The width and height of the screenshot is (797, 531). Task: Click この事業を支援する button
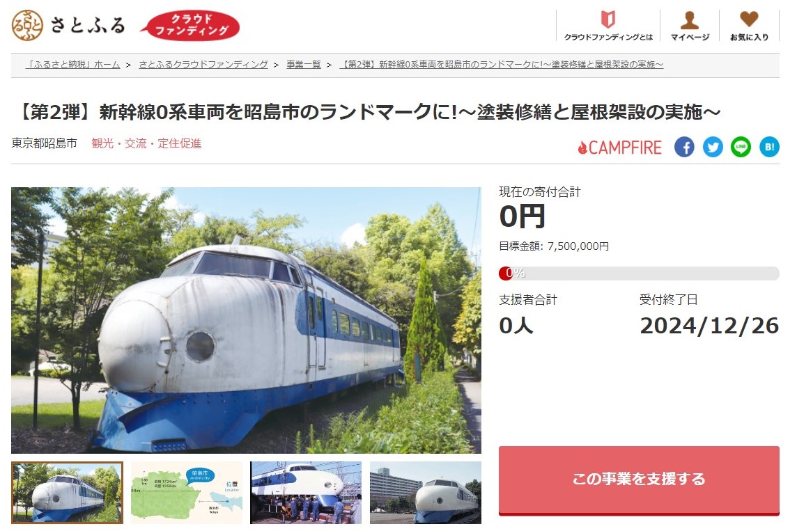pos(639,480)
